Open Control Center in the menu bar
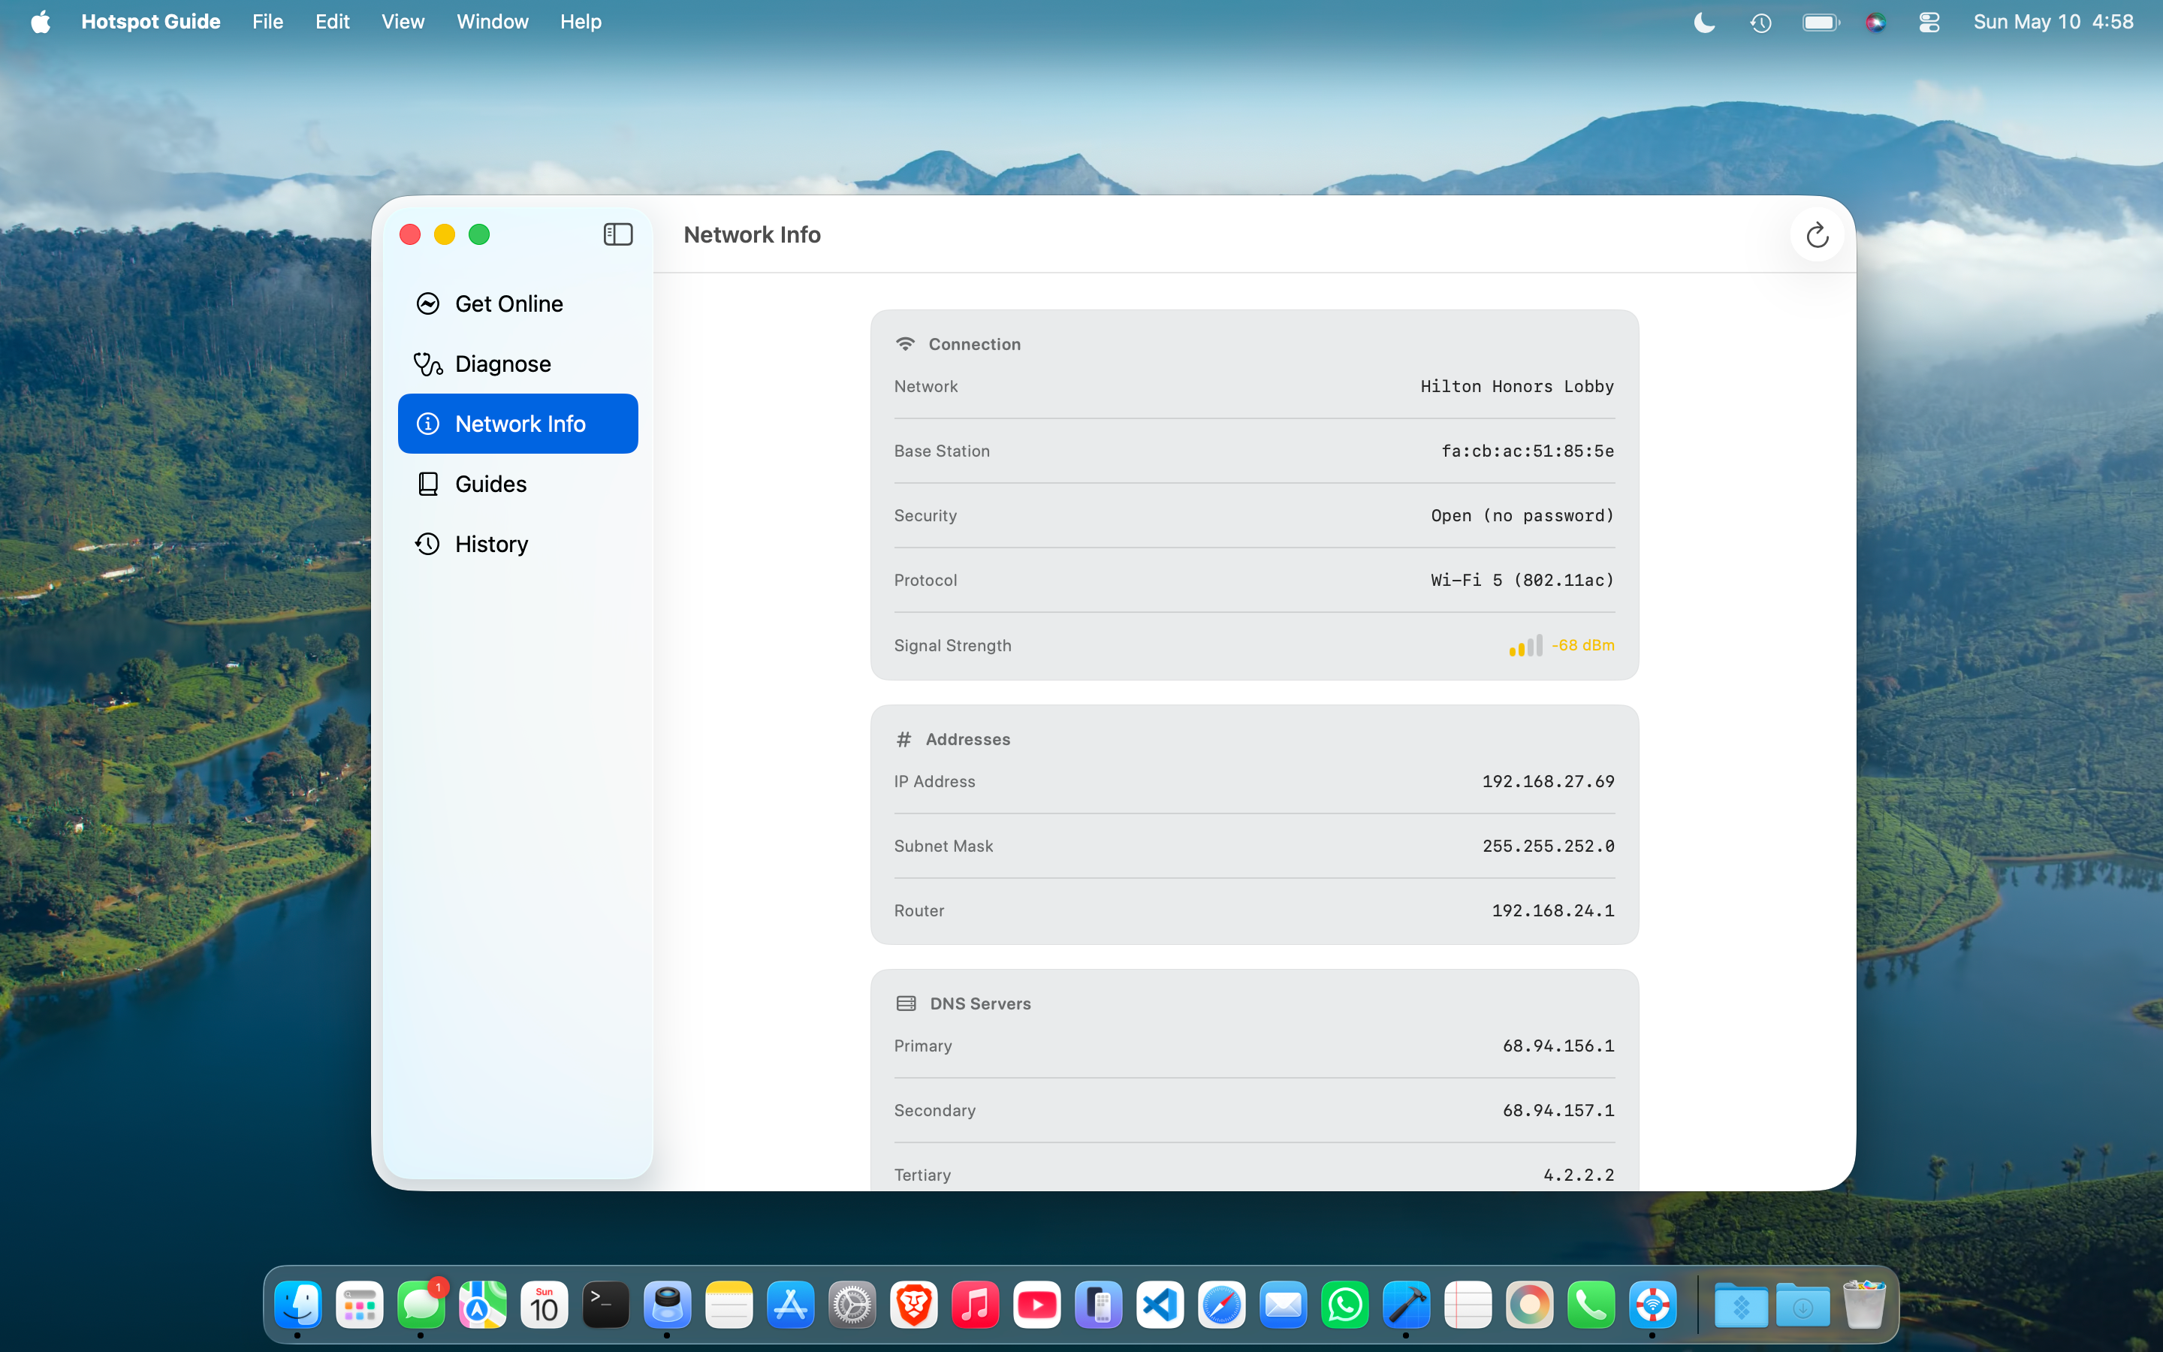Image resolution: width=2163 pixels, height=1352 pixels. [x=1929, y=23]
